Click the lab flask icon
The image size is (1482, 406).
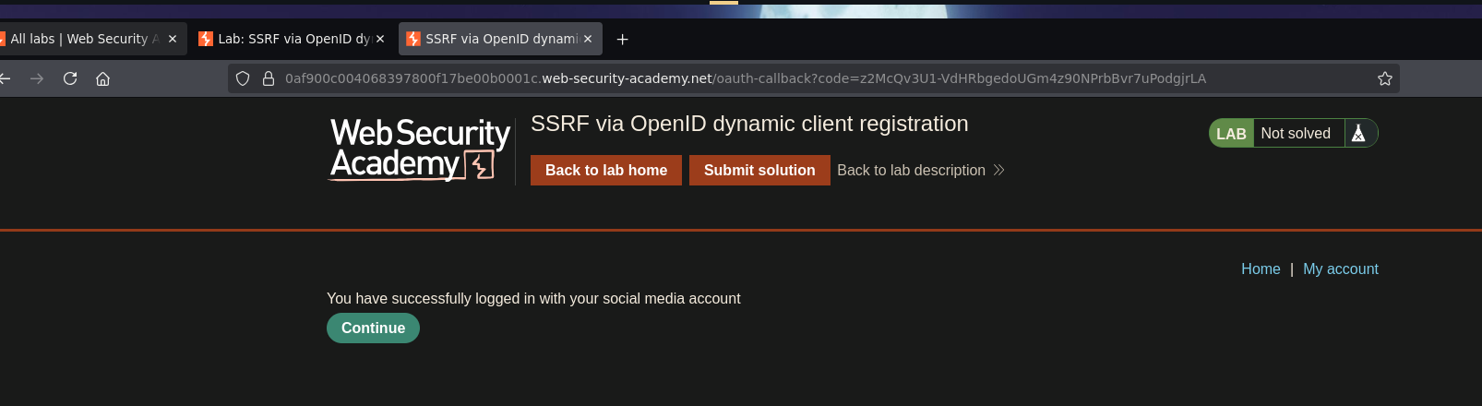pos(1358,133)
